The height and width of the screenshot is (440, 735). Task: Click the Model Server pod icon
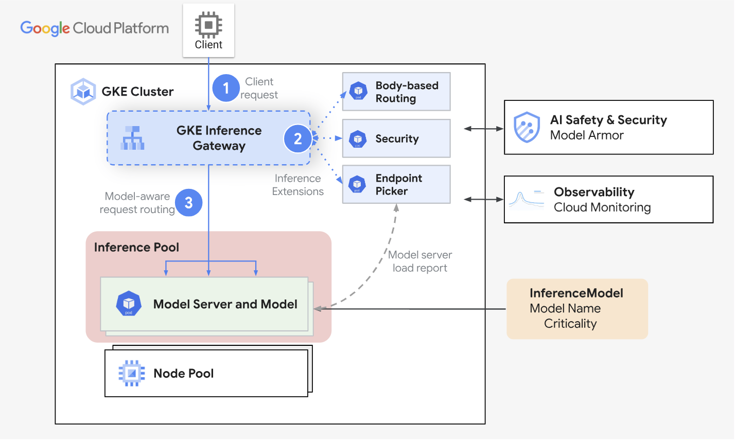coord(129,304)
